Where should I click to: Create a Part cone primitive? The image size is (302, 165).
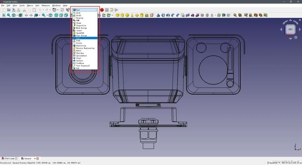[132, 15]
